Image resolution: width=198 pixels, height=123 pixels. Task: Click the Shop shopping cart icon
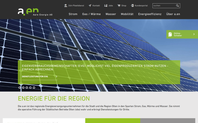click(119, 6)
